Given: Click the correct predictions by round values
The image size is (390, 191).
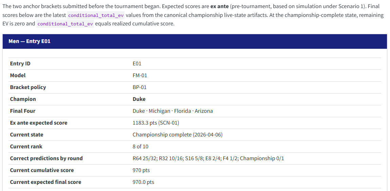Looking at the screenshot, I should point(208,158).
